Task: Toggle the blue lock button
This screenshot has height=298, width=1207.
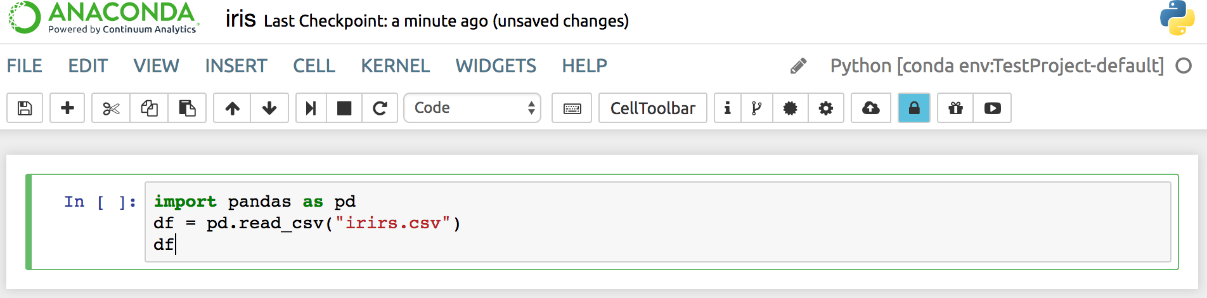Action: [x=914, y=108]
